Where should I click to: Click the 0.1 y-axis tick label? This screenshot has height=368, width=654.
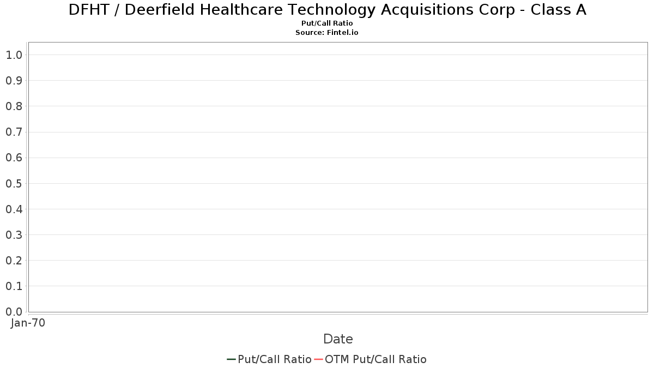[x=14, y=286]
